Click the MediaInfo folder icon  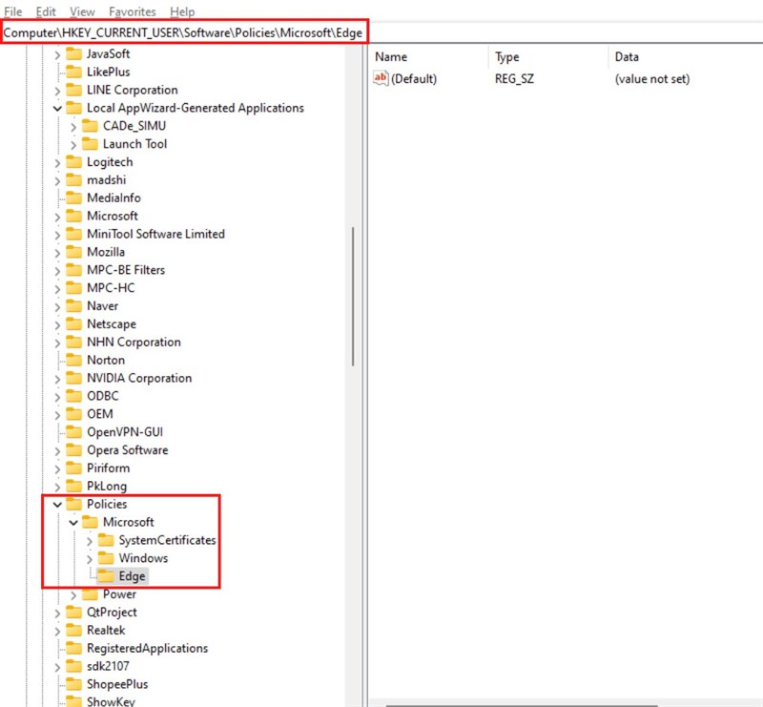[x=73, y=198]
